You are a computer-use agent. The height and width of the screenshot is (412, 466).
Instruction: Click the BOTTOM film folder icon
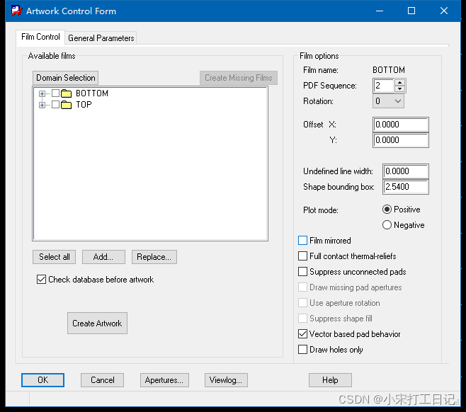[67, 93]
